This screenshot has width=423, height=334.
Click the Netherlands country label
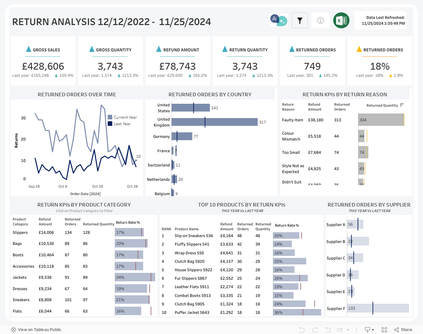point(158,180)
